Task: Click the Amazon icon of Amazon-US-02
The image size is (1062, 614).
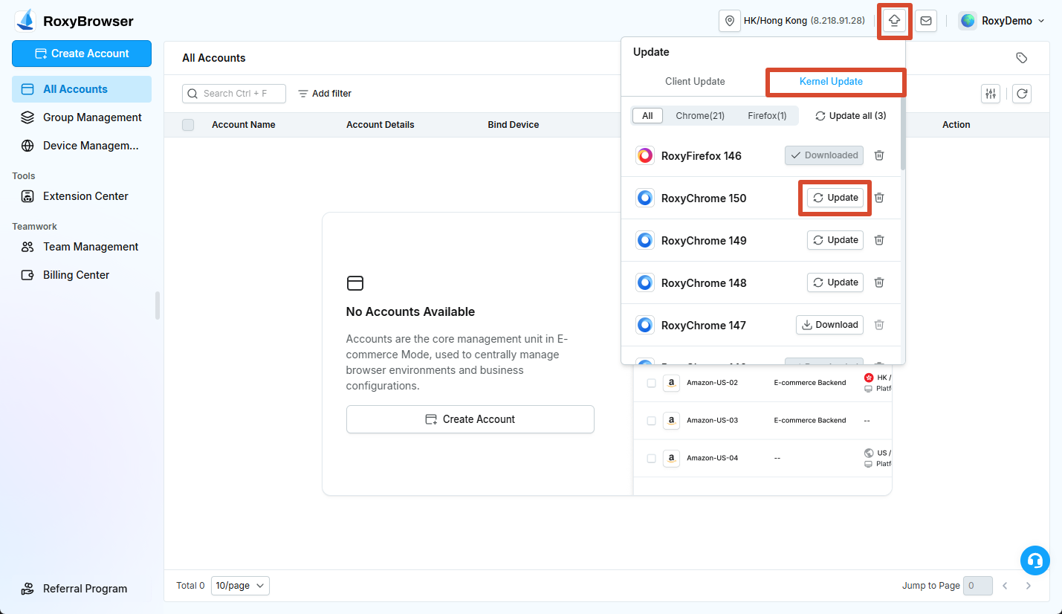Action: (x=671, y=383)
